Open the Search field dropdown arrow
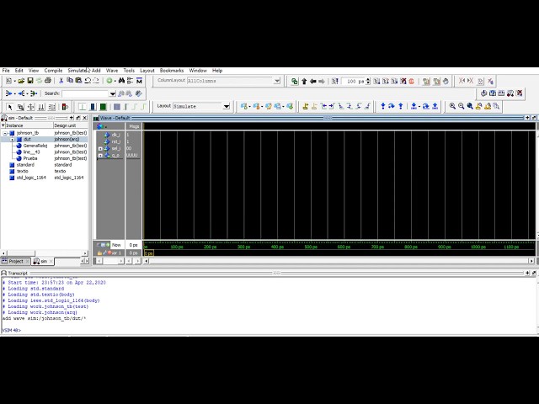The image size is (539, 404). (x=112, y=93)
